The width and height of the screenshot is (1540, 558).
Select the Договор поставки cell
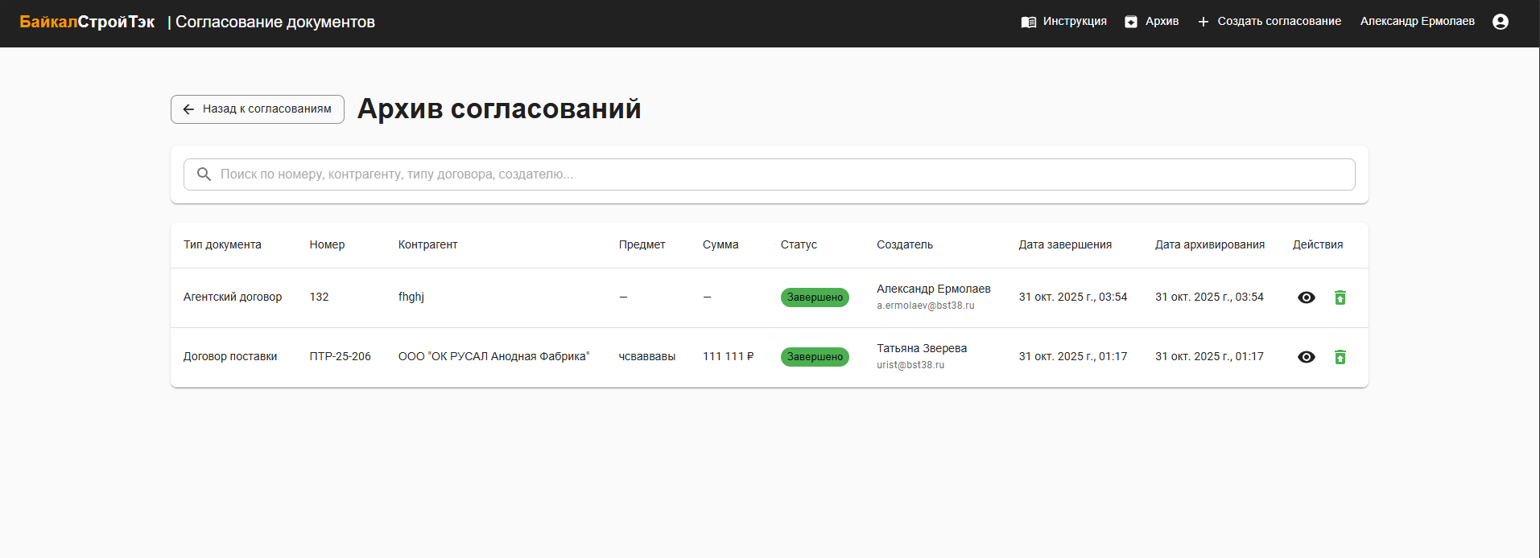[x=230, y=357]
